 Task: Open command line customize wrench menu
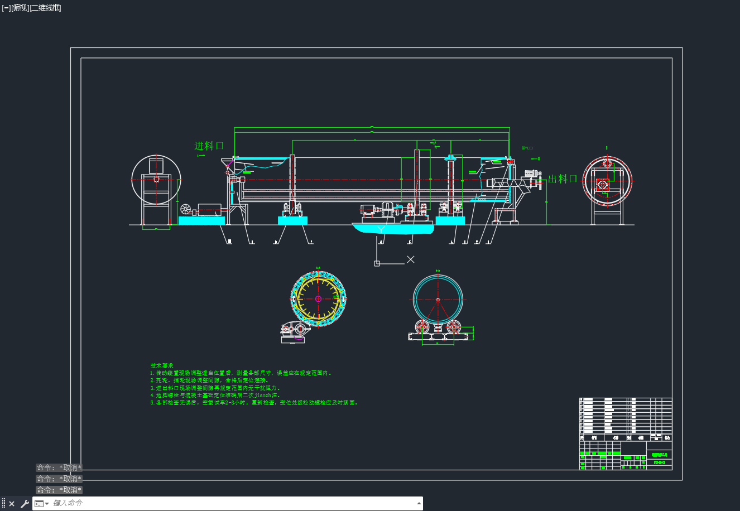tap(25, 504)
